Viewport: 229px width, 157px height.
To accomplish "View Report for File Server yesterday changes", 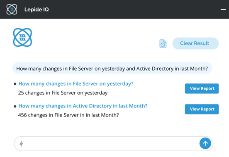I will pyautogui.click(x=202, y=88).
